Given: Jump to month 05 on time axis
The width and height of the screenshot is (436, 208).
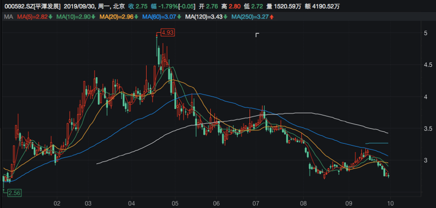Looking at the screenshot, I should 175,203.
